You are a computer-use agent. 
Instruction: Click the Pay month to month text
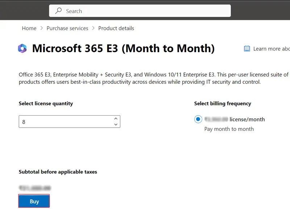pyautogui.click(x=229, y=129)
